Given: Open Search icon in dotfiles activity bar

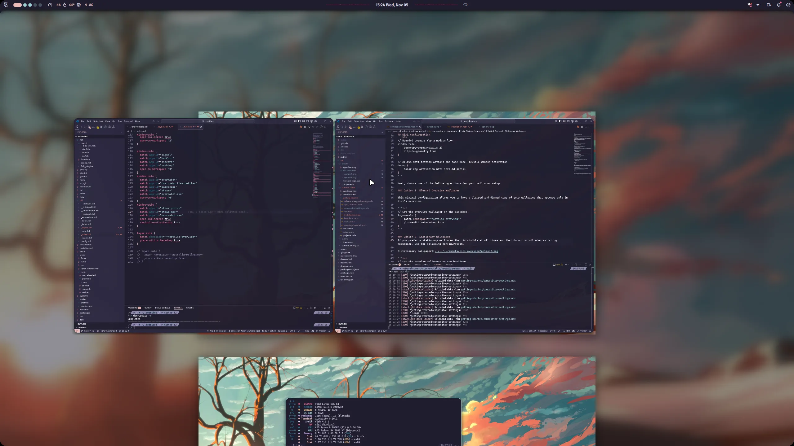Looking at the screenshot, I should pyautogui.click(x=81, y=127).
